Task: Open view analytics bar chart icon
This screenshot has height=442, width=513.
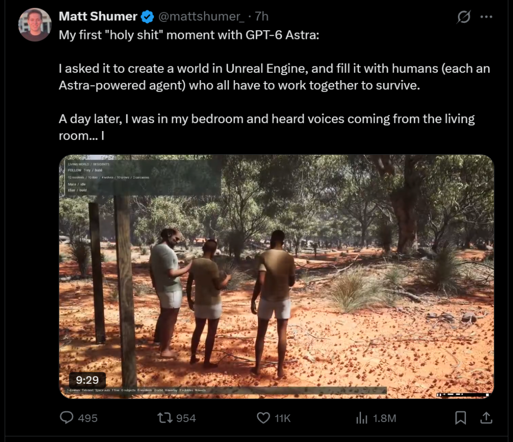Action: pyautogui.click(x=361, y=418)
